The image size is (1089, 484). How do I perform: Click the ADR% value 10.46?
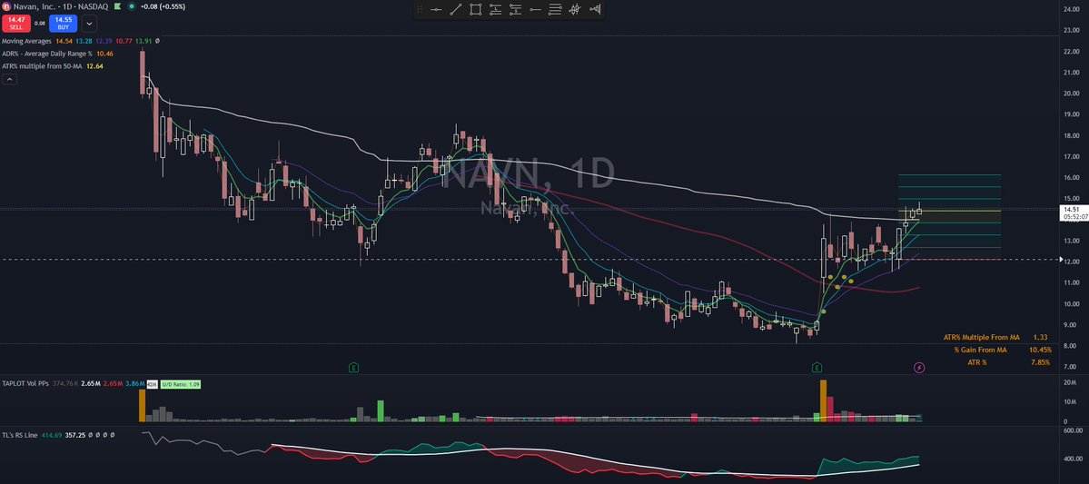pyautogui.click(x=104, y=54)
